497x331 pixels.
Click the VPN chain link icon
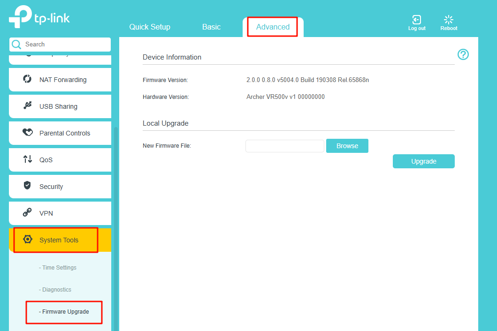pos(27,213)
